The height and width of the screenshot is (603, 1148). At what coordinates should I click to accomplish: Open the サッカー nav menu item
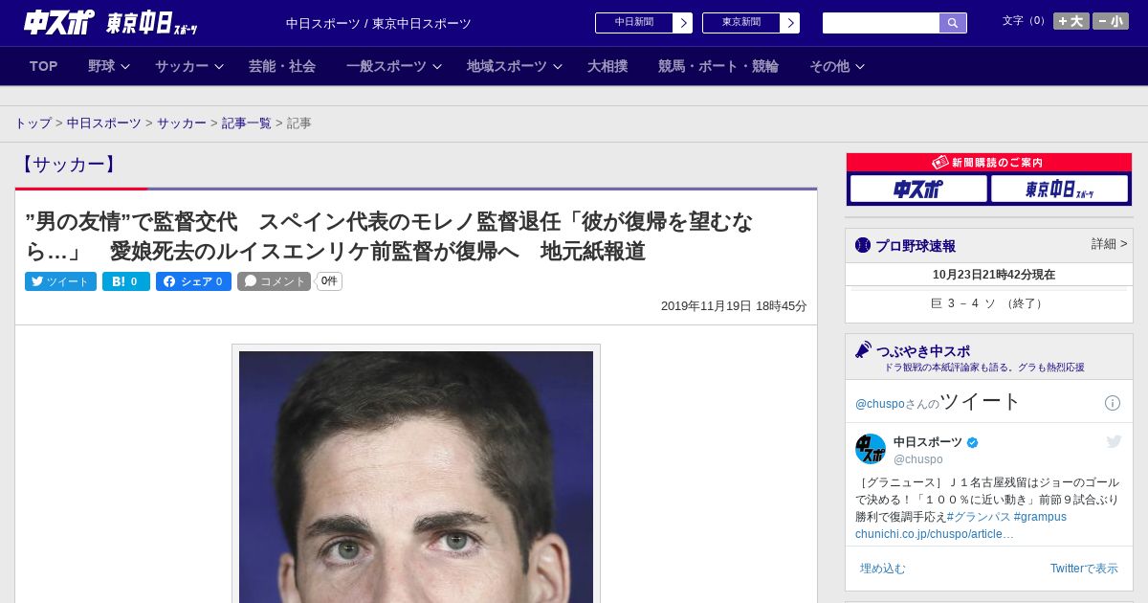tap(182, 66)
